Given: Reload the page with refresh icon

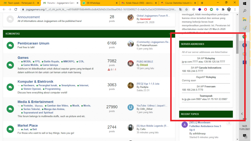Looking at the screenshot, I should 16,10.
